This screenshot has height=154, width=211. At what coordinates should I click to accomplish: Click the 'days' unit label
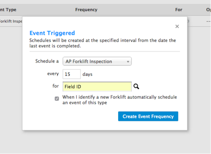click(87, 74)
